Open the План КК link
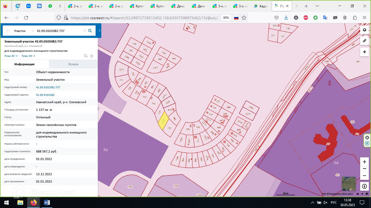The image size is (371, 208). coord(28,56)
